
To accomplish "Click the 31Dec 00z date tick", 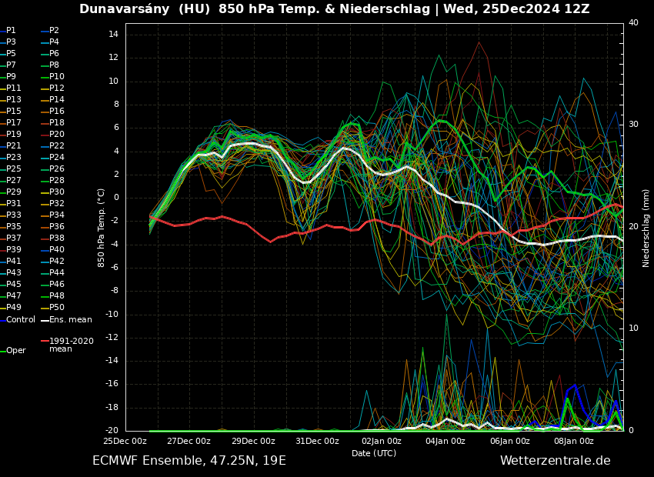I will 317,442.
